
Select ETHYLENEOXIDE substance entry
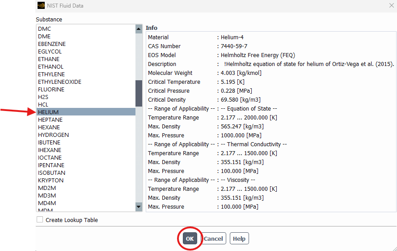click(86, 82)
